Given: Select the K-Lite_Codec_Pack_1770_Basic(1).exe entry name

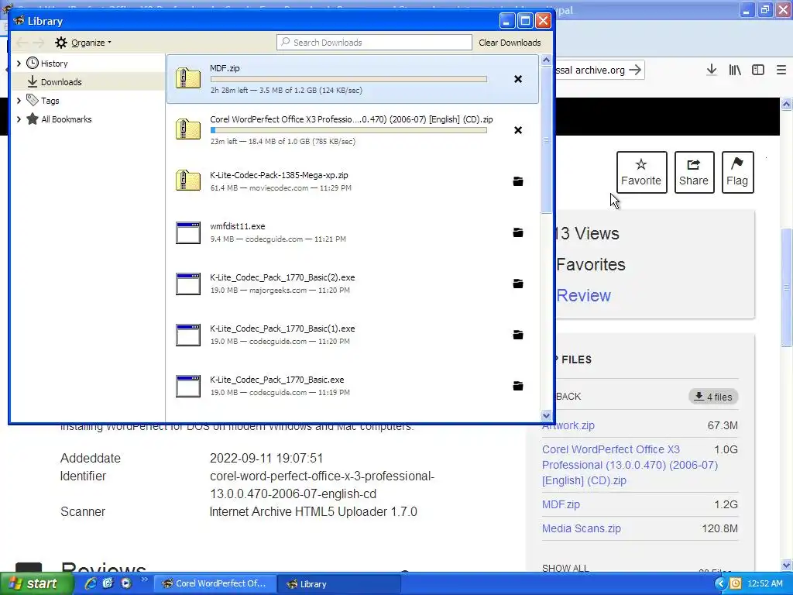Looking at the screenshot, I should (x=282, y=328).
